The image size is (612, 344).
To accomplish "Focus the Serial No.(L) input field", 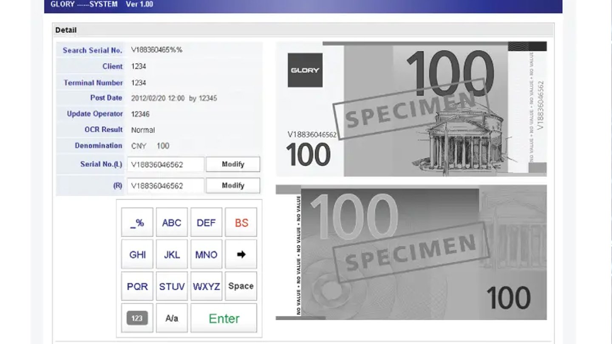I will pos(166,165).
